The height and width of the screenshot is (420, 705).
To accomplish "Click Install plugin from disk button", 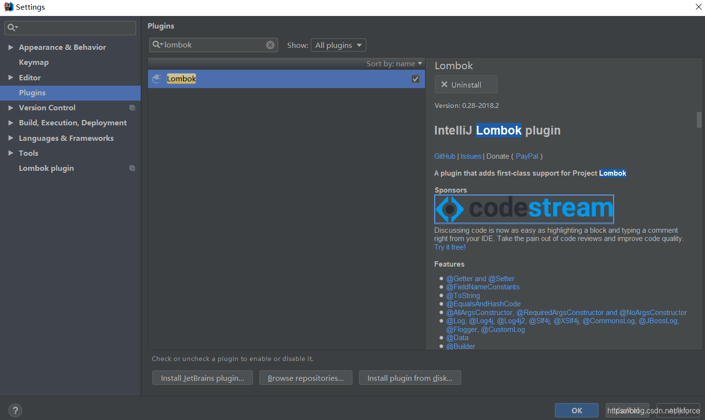I will pos(410,378).
